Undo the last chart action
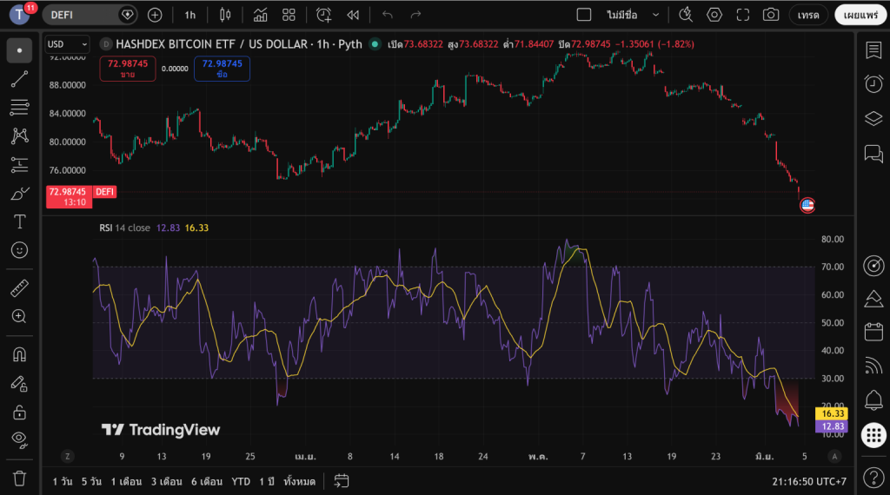 pos(387,15)
